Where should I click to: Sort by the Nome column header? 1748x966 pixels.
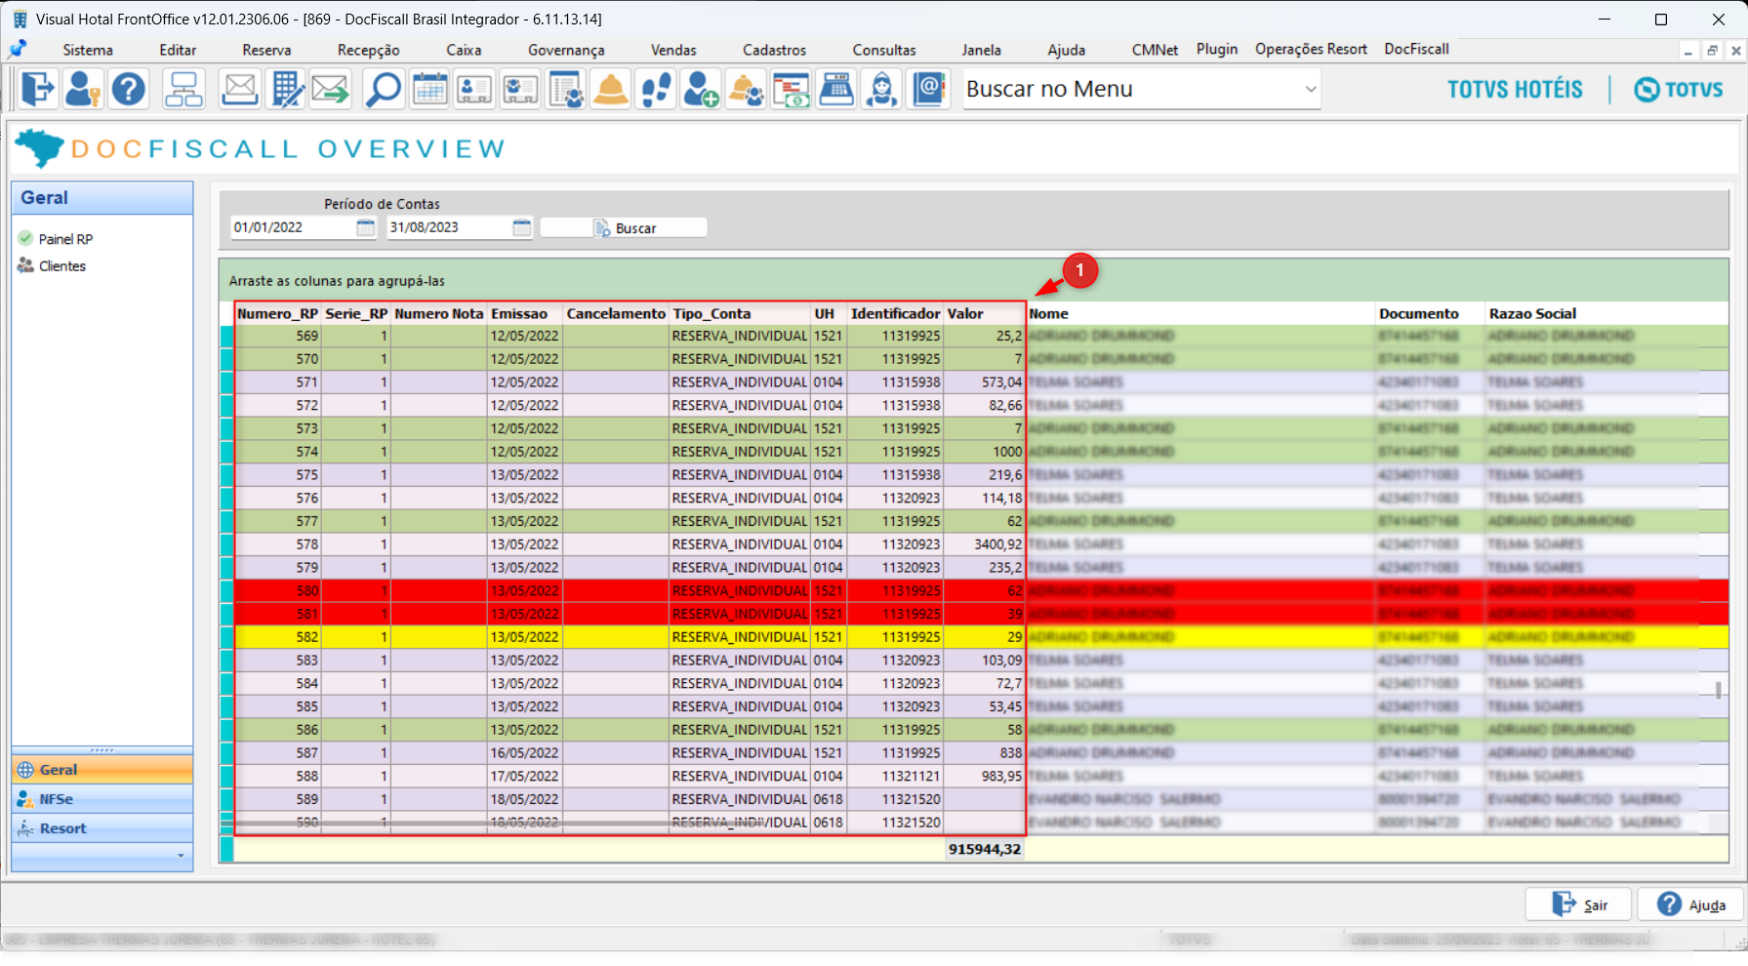pos(1199,313)
